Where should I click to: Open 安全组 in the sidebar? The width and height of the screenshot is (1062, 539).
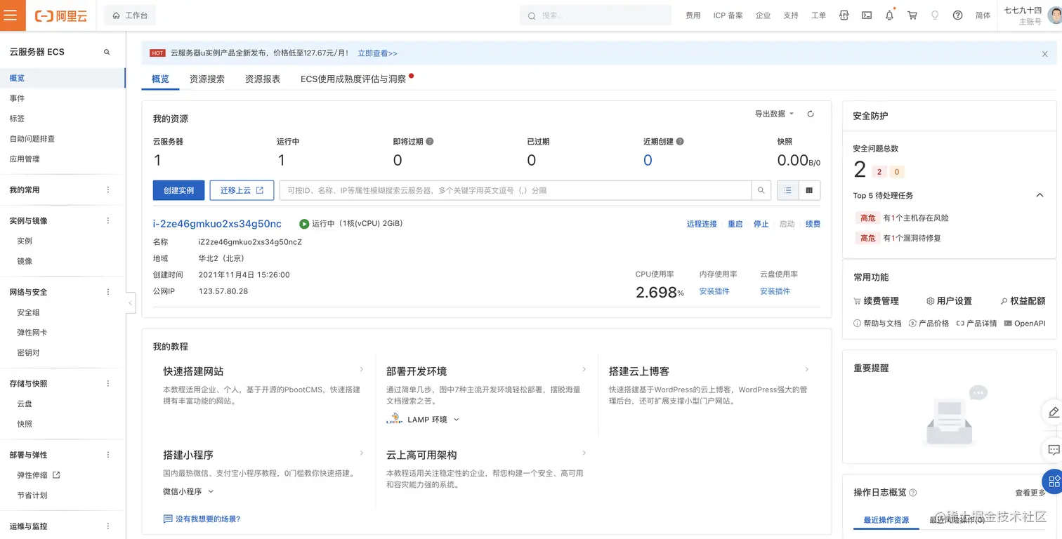click(28, 312)
